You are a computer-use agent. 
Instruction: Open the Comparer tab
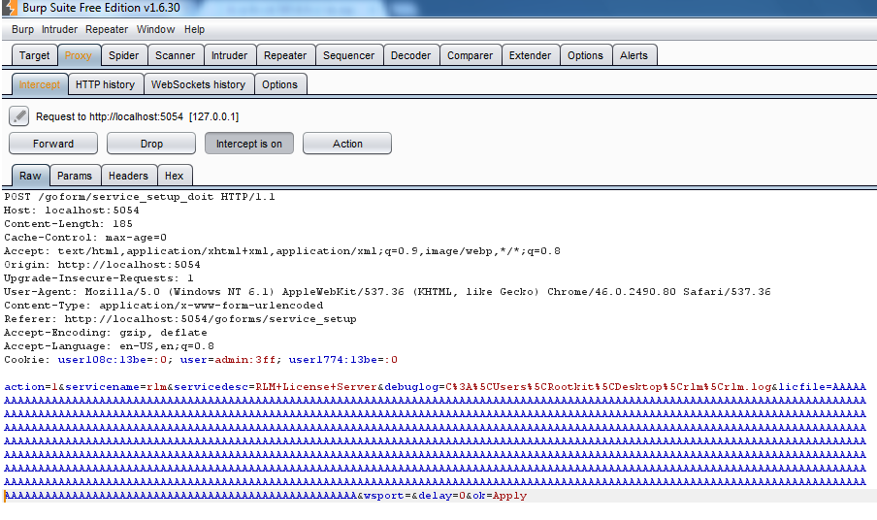tap(470, 55)
